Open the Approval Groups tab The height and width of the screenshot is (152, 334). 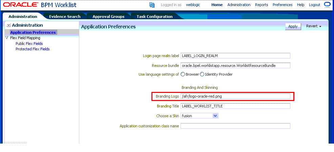(108, 16)
